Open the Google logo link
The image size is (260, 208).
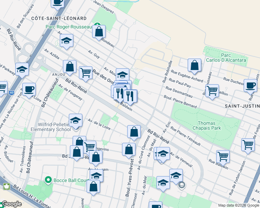click(x=11, y=204)
